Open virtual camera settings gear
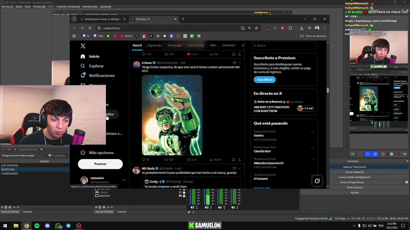 click(406, 182)
